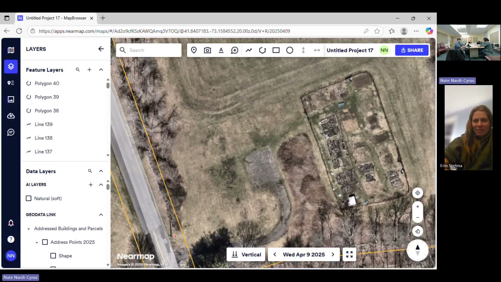
Task: Check the Address Points 2025 box
Action: (x=45, y=242)
